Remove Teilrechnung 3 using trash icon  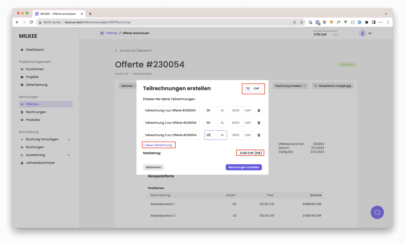click(259, 135)
